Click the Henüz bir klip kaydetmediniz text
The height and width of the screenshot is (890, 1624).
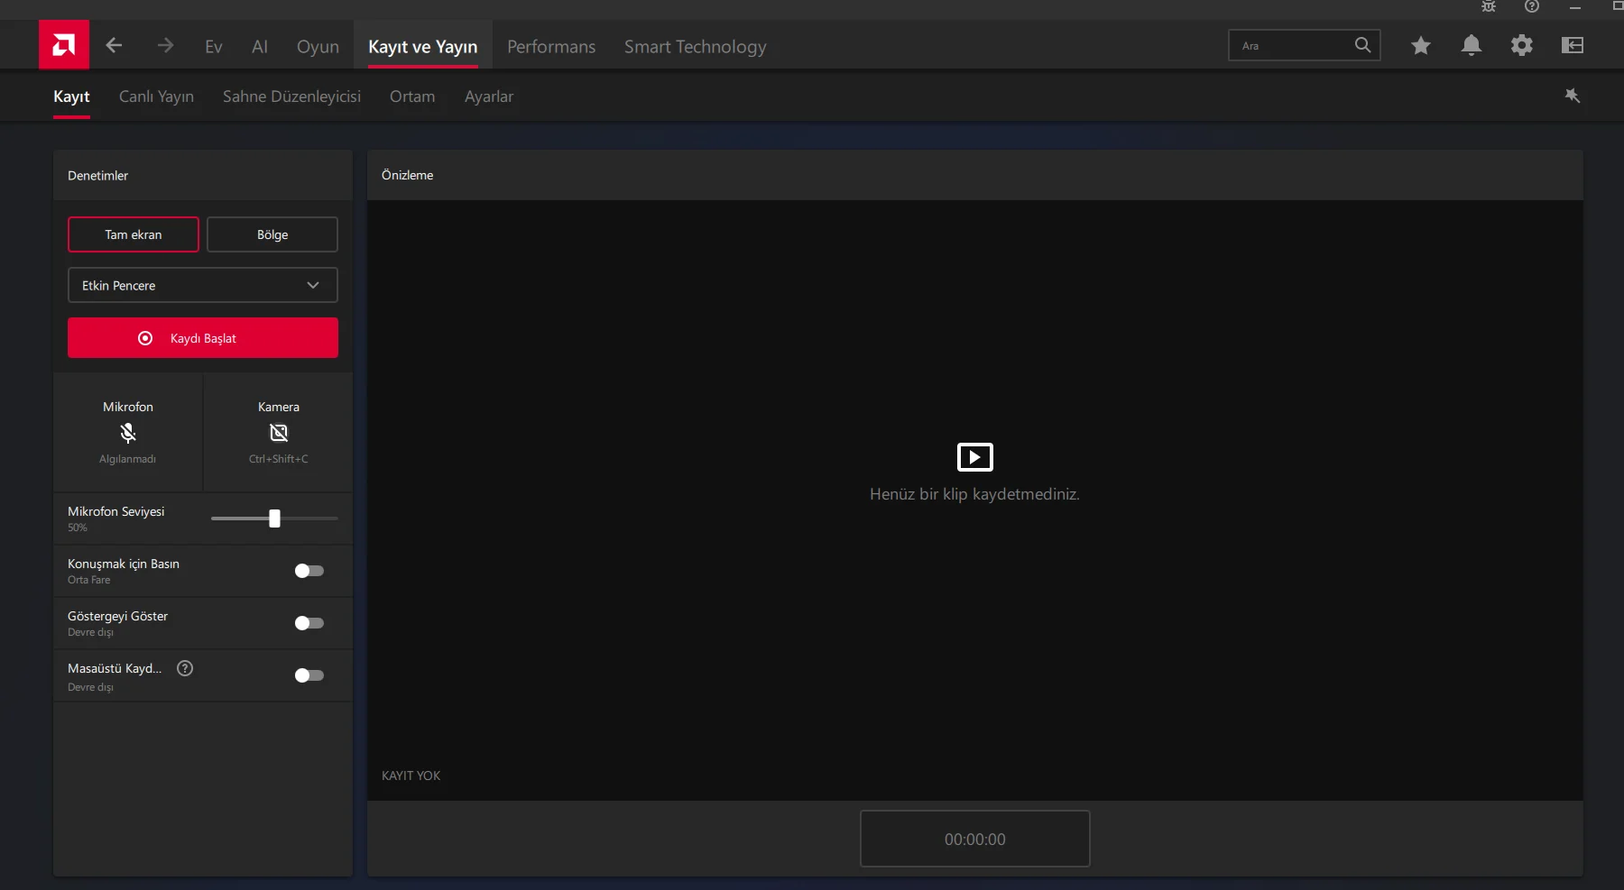tap(974, 494)
